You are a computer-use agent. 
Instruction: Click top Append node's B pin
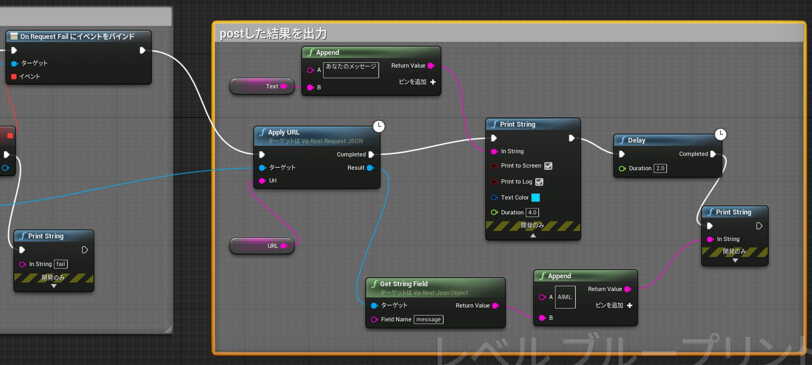[310, 87]
